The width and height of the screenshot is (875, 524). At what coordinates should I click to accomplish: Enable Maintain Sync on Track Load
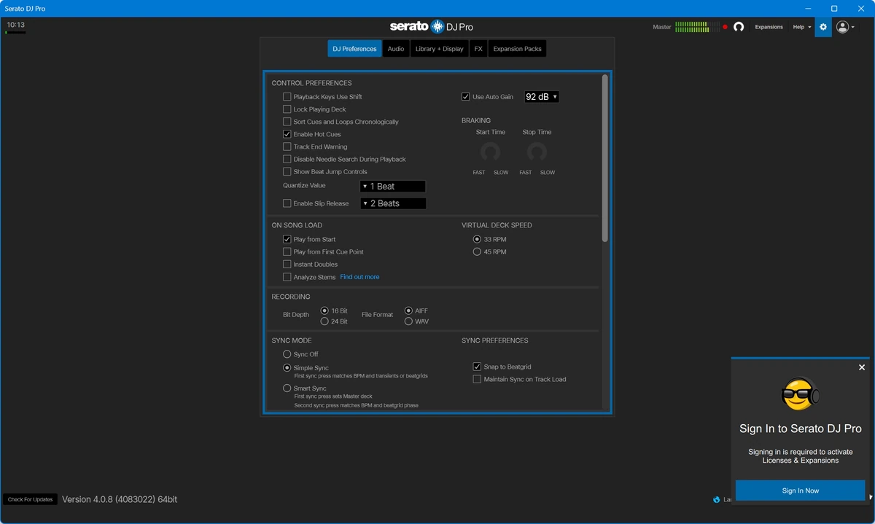coord(477,379)
